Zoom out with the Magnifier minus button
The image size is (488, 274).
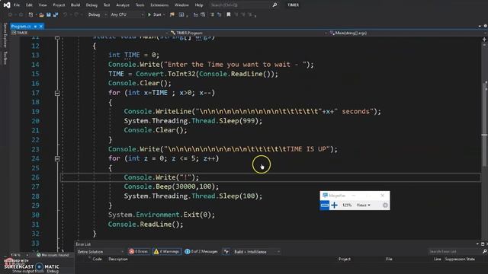(325, 205)
